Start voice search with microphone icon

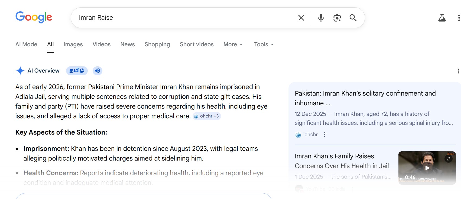pyautogui.click(x=321, y=18)
